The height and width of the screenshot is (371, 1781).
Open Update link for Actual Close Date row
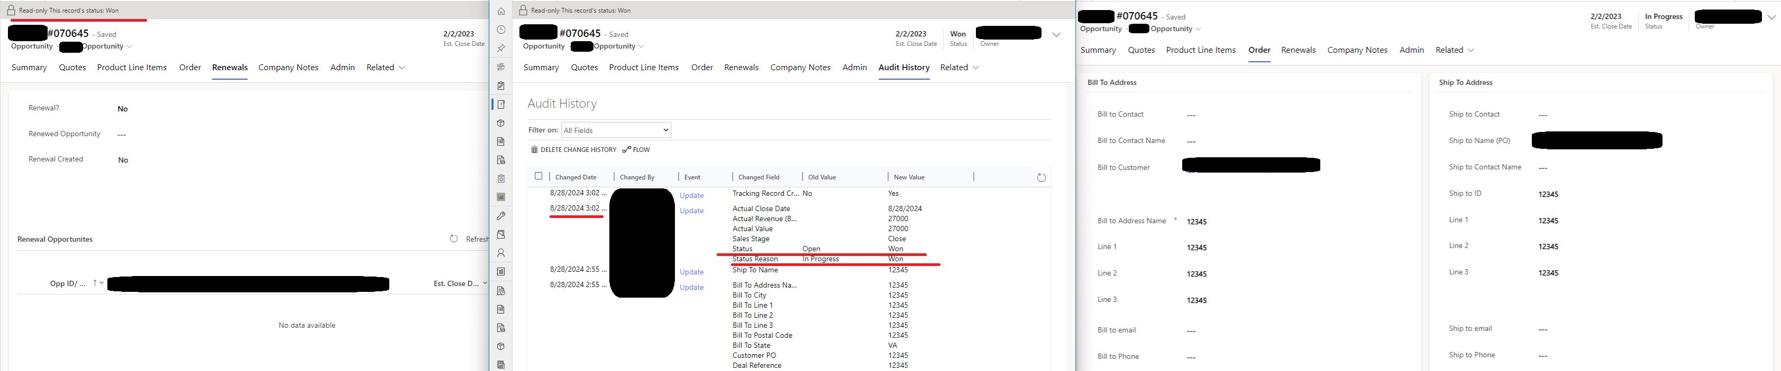coord(691,211)
